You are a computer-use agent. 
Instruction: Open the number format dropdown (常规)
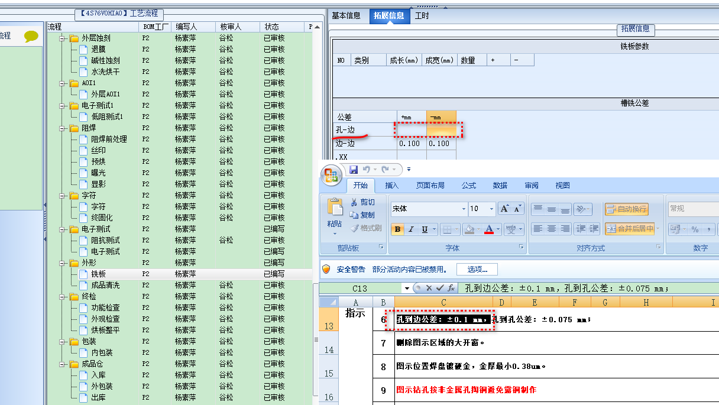[693, 209]
